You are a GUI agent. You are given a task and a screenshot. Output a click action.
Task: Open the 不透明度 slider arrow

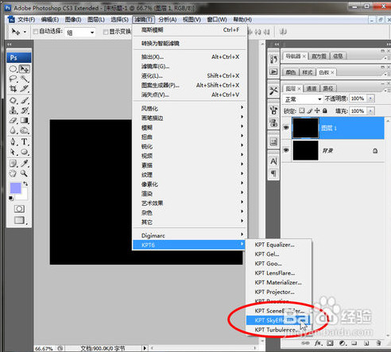click(x=370, y=99)
